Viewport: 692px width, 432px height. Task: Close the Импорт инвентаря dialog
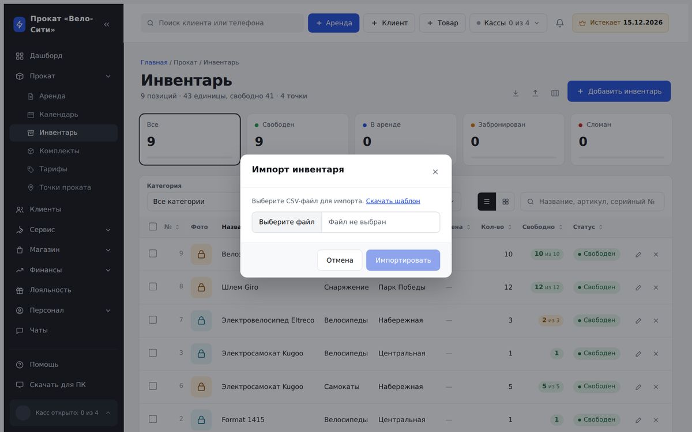click(435, 172)
